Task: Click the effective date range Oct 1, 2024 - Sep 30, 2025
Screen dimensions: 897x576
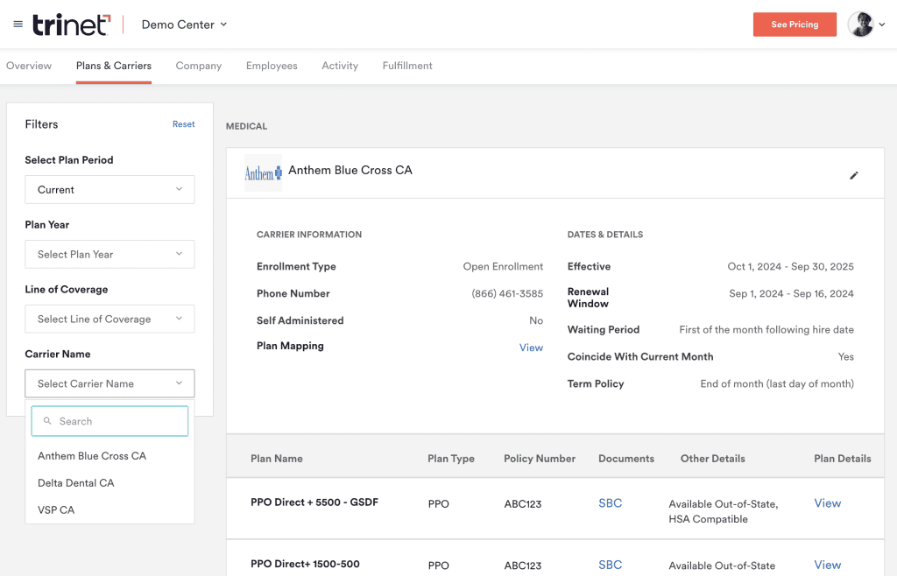Action: point(791,266)
